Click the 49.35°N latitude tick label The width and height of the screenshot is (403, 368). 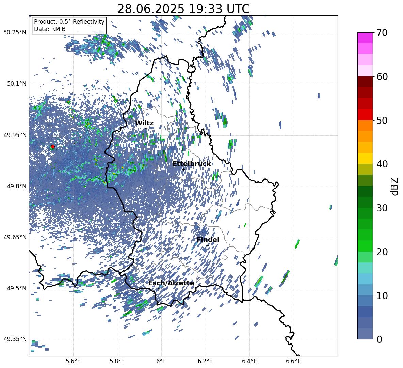click(15, 339)
